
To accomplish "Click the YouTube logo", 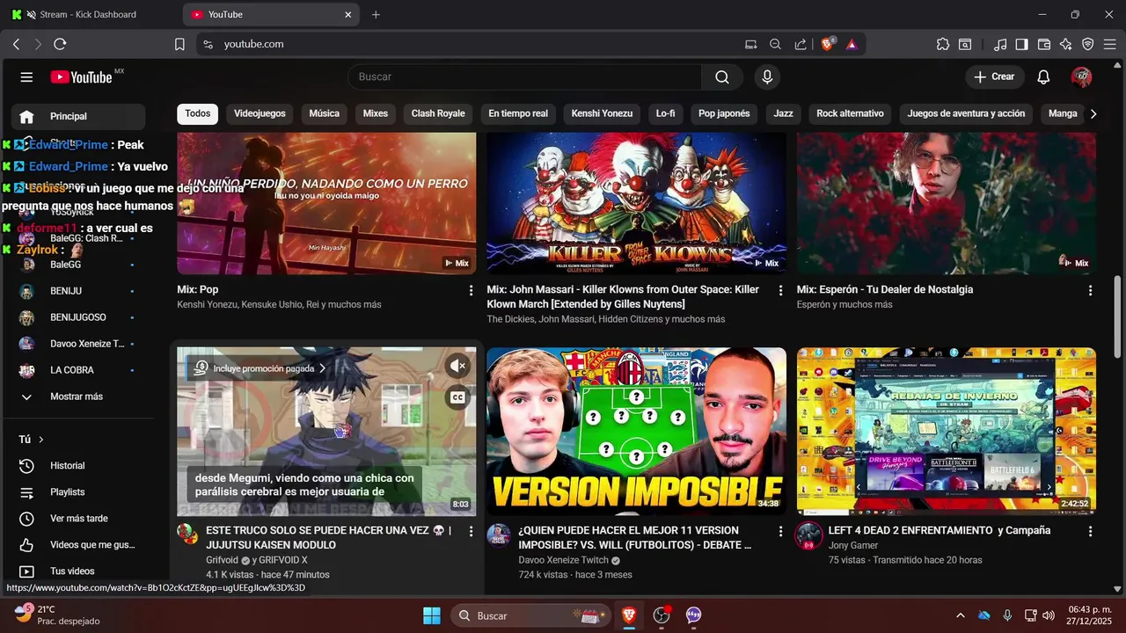I will (82, 77).
